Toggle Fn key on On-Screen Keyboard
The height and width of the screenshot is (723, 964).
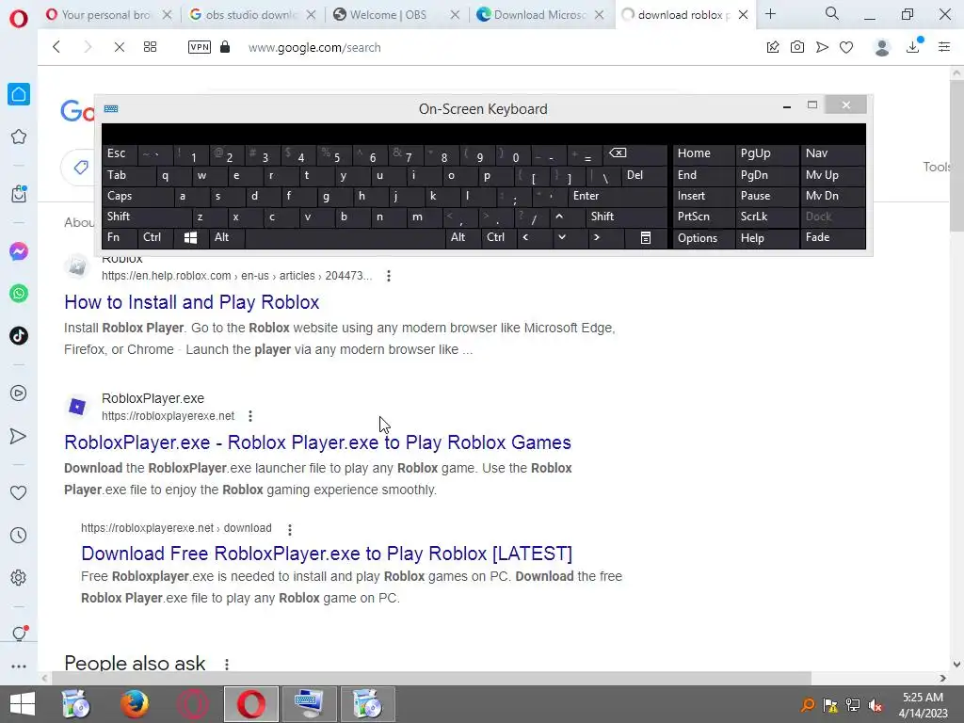[x=120, y=237]
